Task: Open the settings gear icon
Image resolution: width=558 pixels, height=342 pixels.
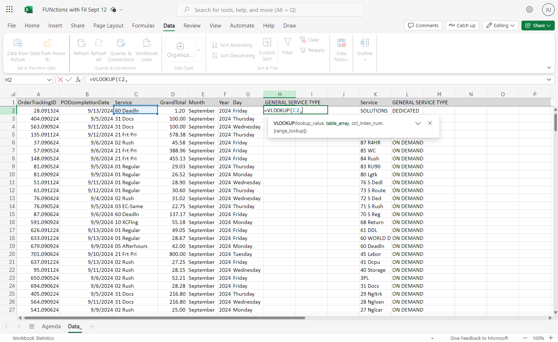Action: click(x=529, y=9)
